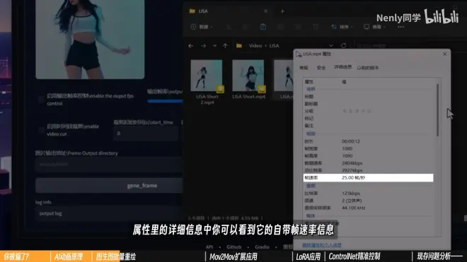Close the LISA Explorer tab

(265, 11)
